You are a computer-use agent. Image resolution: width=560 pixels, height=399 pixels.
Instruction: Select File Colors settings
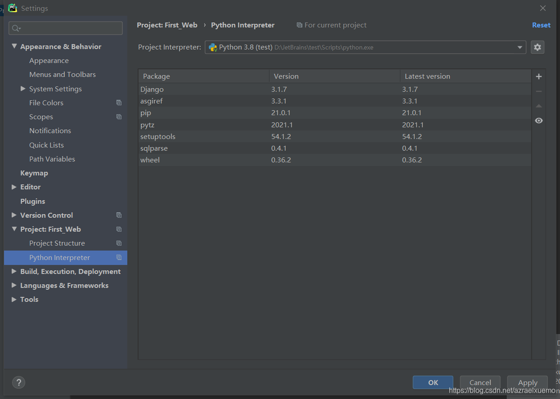coord(46,103)
